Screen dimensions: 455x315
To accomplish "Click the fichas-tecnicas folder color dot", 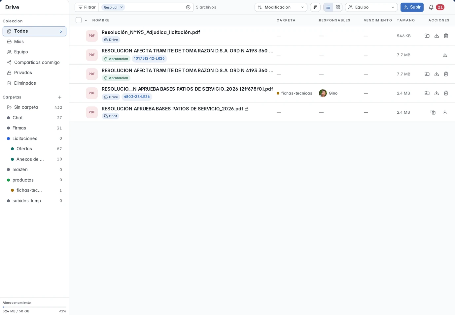I will click(x=278, y=93).
